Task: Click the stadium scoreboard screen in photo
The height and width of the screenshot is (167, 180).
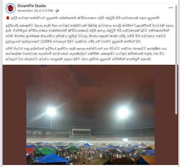Action: pos(125,140)
